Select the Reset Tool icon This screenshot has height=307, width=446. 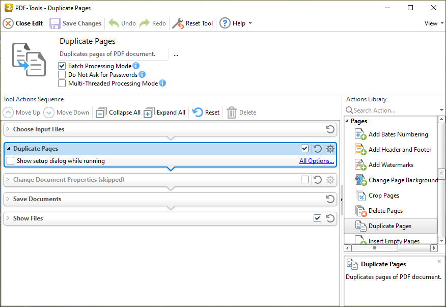179,23
